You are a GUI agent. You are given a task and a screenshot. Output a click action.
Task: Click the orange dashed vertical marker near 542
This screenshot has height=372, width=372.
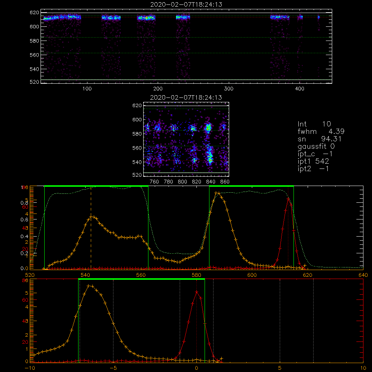pyautogui.click(x=91, y=228)
